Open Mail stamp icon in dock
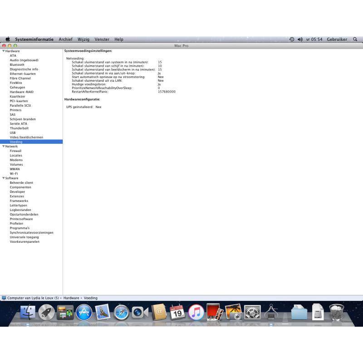Screen dimensions: 363x363 click(x=103, y=312)
